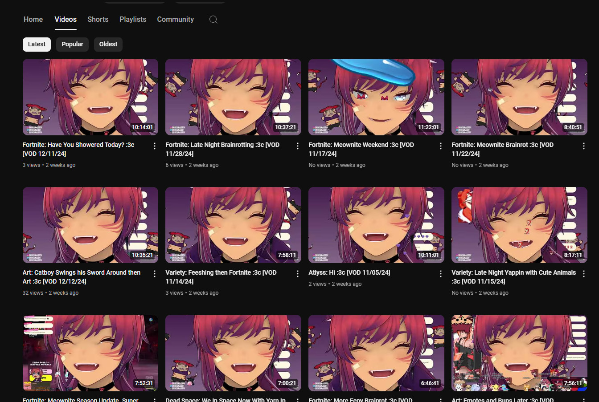Play the 7:00:21 video thumbnail
Viewport: 599px width, 402px height.
[233, 353]
